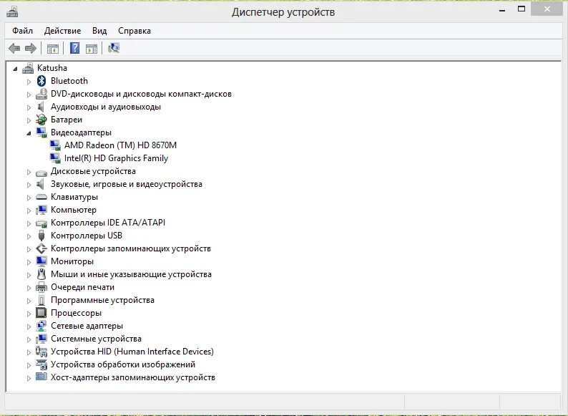Viewport: 568px width, 416px height.
Task: Select AMD Radeon (TM) HD 8670M
Action: click(120, 145)
